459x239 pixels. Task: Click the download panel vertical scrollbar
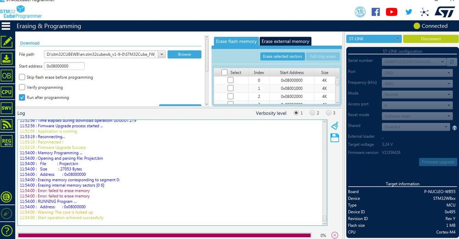[207, 71]
